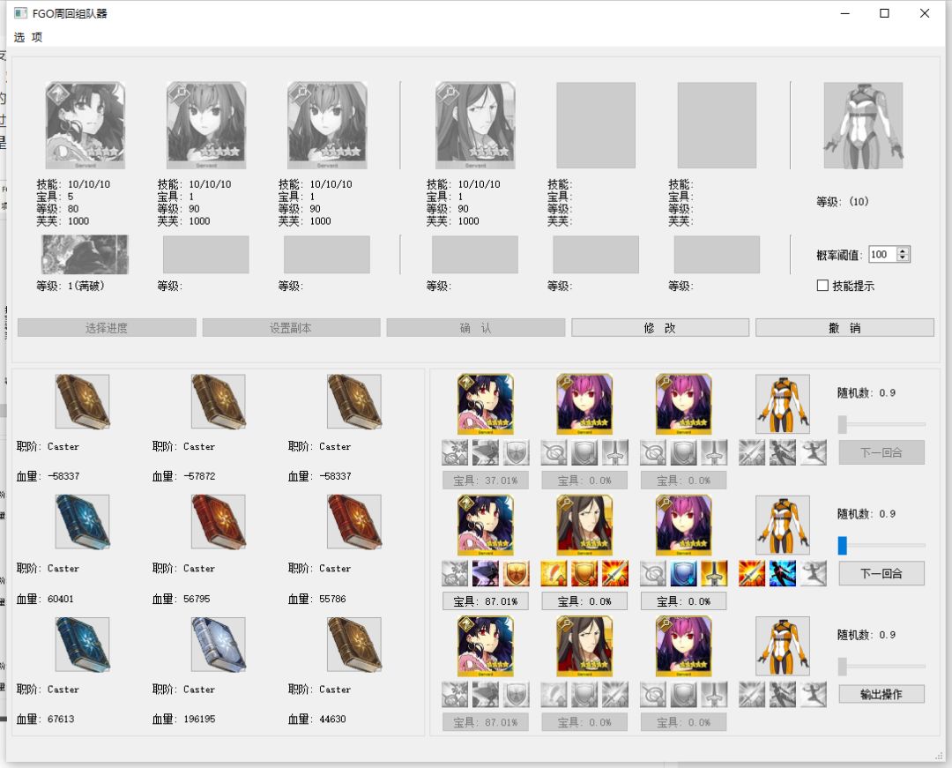Click long-haired male servant's 宝具: 0.0% button, round 2

point(584,601)
